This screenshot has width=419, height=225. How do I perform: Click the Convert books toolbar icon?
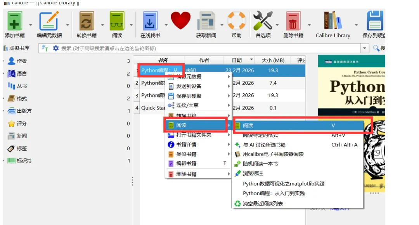point(86,21)
